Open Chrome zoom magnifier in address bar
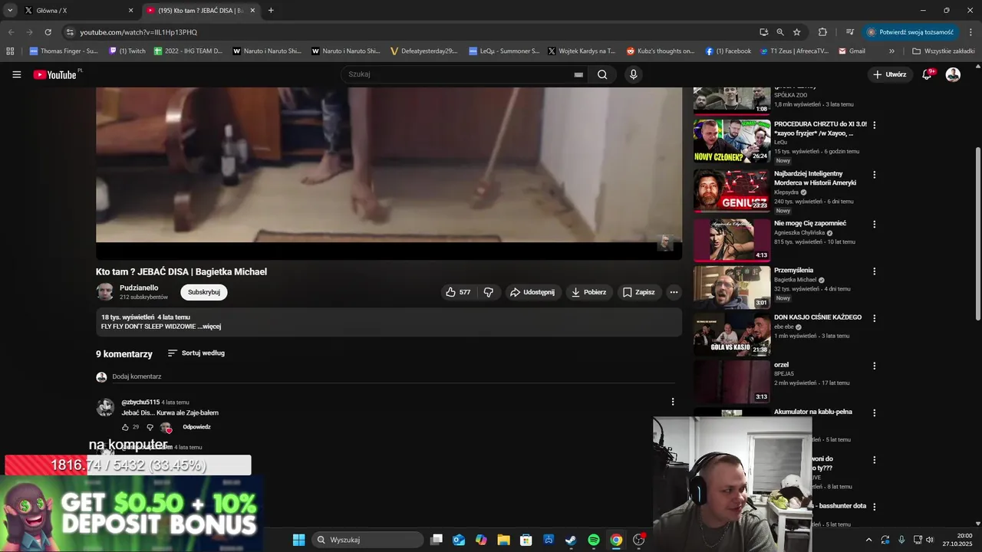The height and width of the screenshot is (552, 982). coord(780,32)
